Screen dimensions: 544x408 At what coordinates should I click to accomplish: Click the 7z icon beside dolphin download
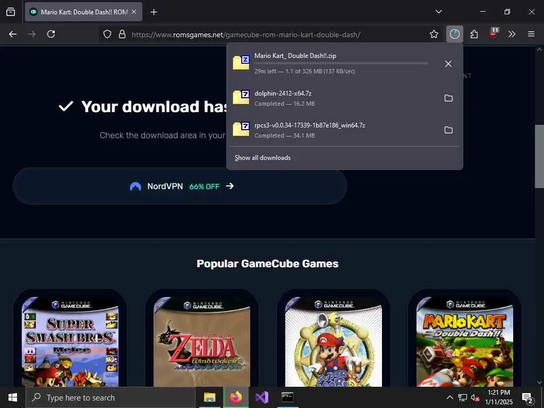[x=241, y=98]
